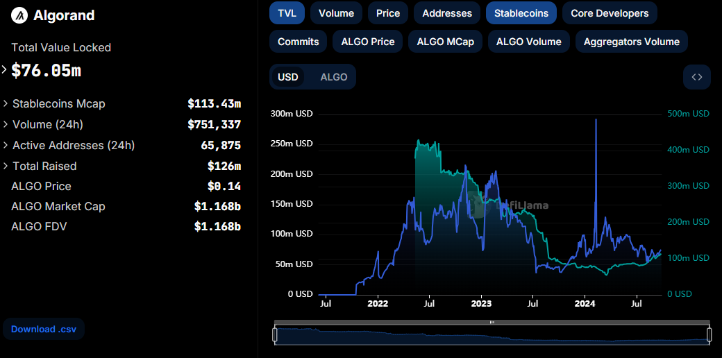Toggle the ALGO MCap chart series

[x=446, y=42]
